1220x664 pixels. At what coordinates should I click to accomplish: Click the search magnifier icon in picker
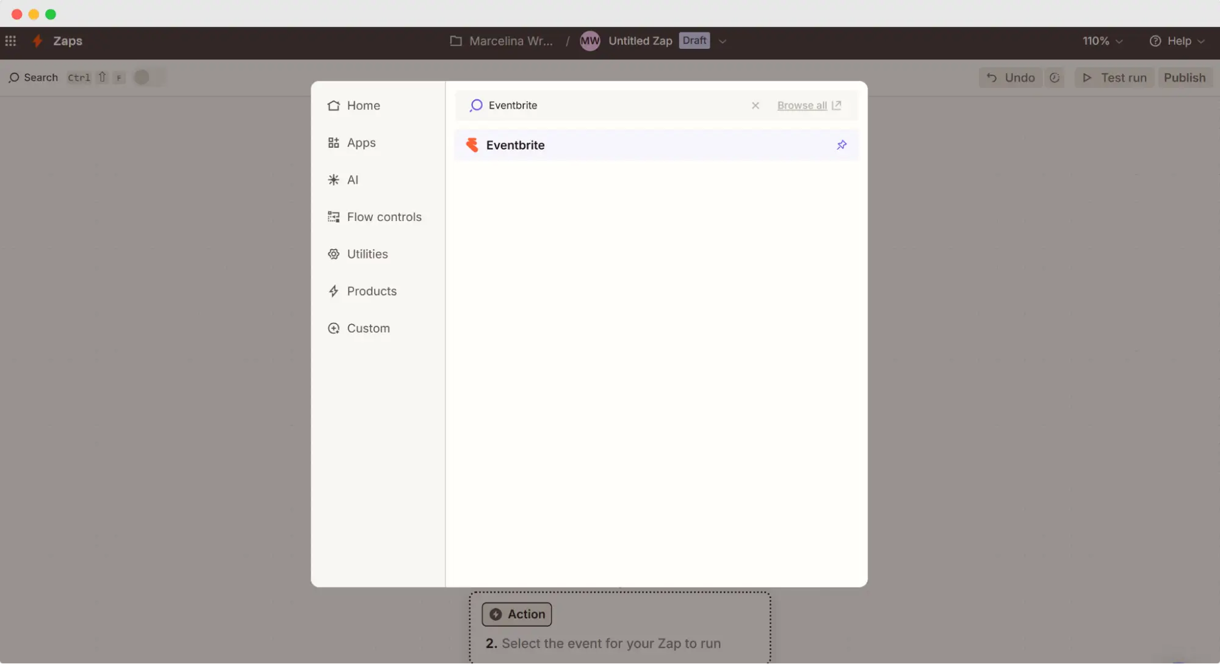[x=476, y=106]
